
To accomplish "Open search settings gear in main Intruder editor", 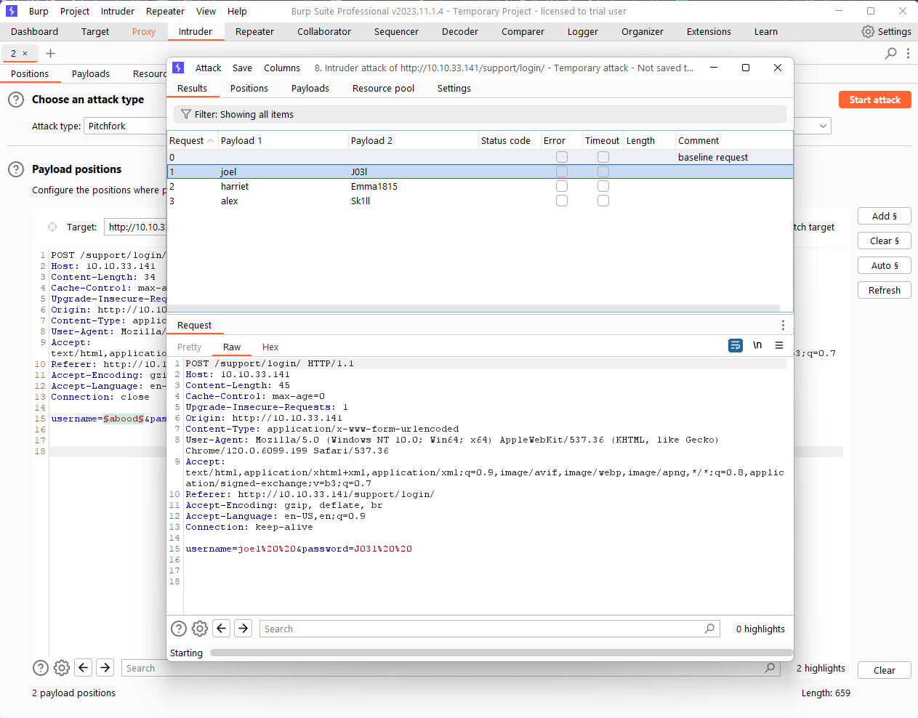I will pyautogui.click(x=62, y=668).
